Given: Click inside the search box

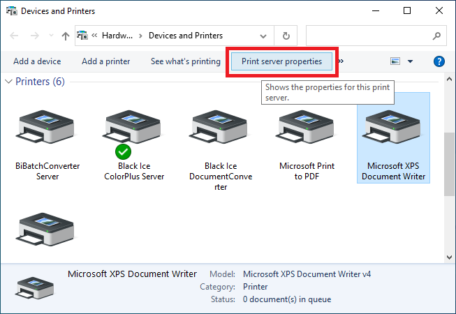Looking at the screenshot, I should click(x=376, y=36).
